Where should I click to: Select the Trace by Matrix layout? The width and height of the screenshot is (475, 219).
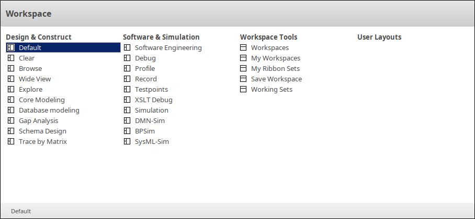(43, 142)
